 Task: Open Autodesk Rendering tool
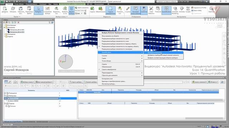[x=175, y=10]
